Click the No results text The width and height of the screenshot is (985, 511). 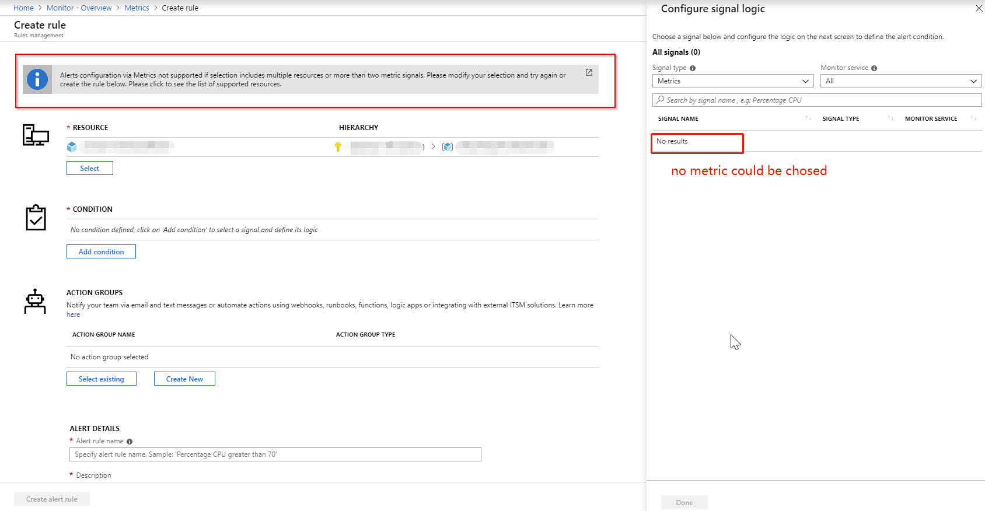pos(672,141)
